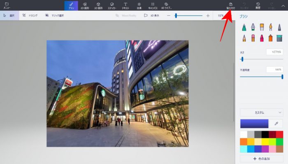The height and width of the screenshot is (164, 288).
Task: Click the 太さ thickness slider
Action: [x=262, y=59]
